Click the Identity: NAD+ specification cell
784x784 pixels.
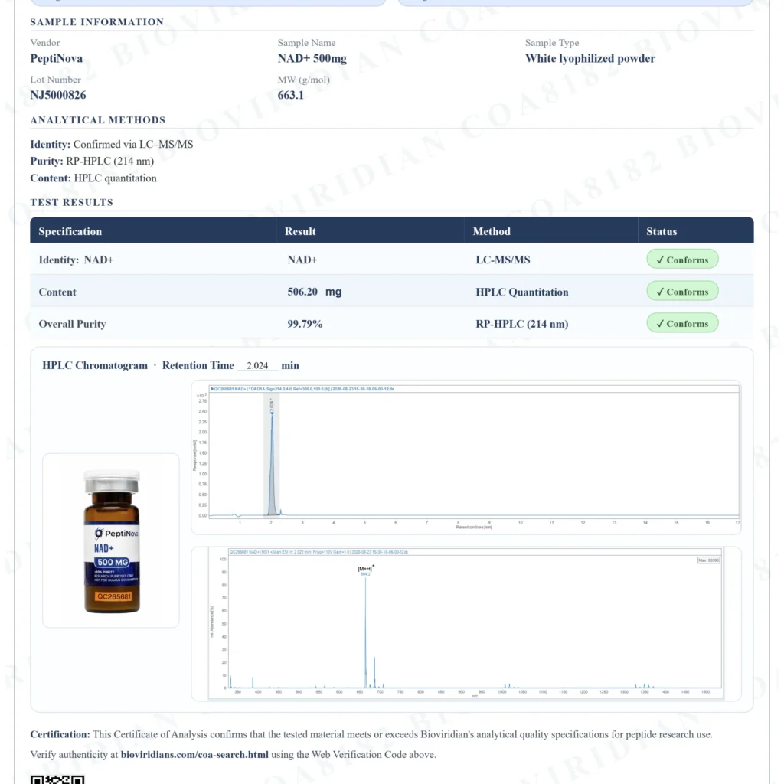(76, 260)
